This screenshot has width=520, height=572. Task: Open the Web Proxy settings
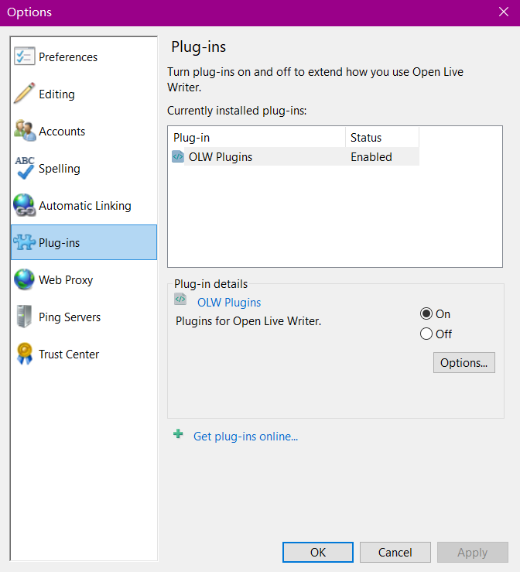(x=84, y=280)
